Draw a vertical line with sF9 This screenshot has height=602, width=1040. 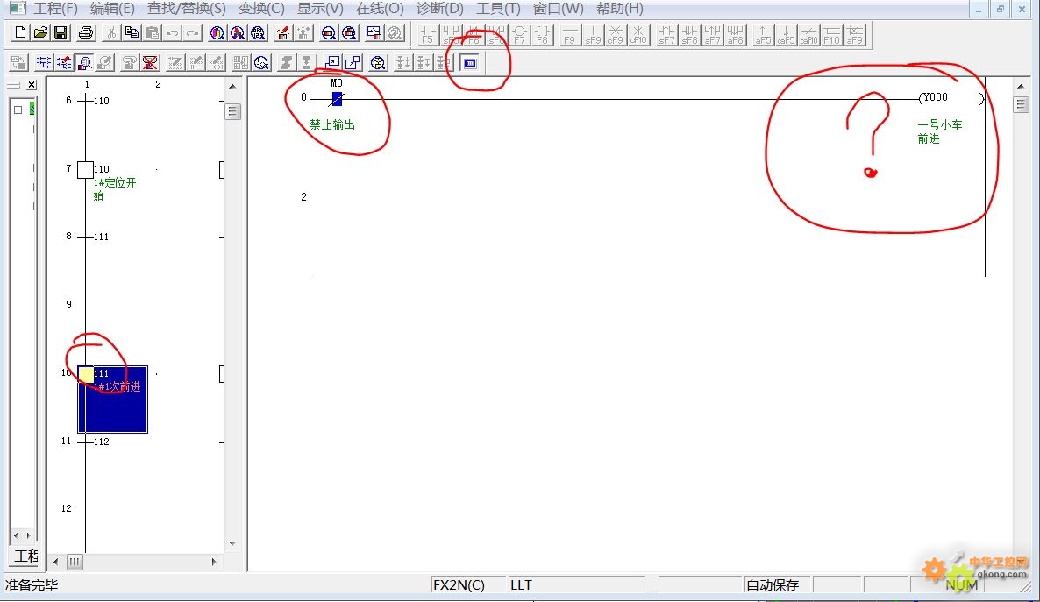click(x=593, y=34)
